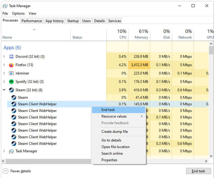Viewport: 214px width, 178px height.
Task: Click the Task Manager title bar icon
Action: (x=5, y=6)
